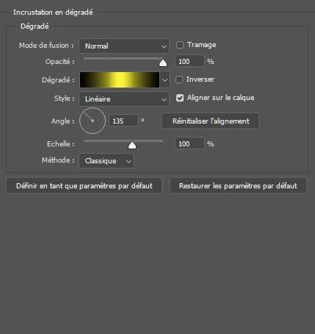Expand the Style Linéaire dropdown
This screenshot has width=315, height=334.
124,99
